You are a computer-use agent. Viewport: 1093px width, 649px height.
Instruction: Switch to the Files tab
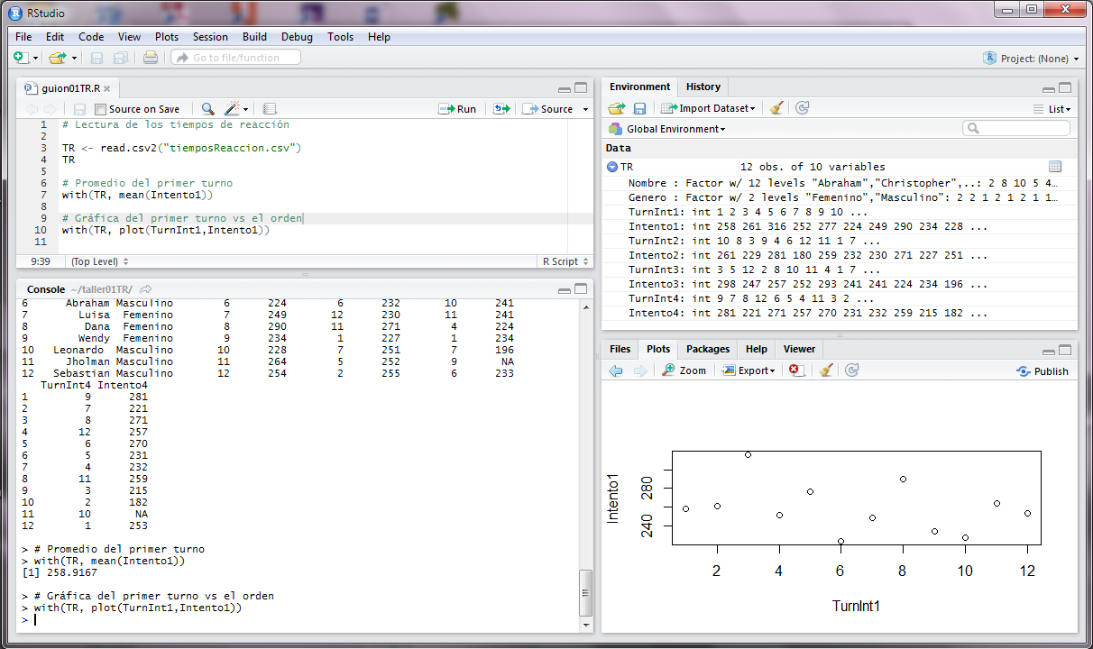[620, 349]
